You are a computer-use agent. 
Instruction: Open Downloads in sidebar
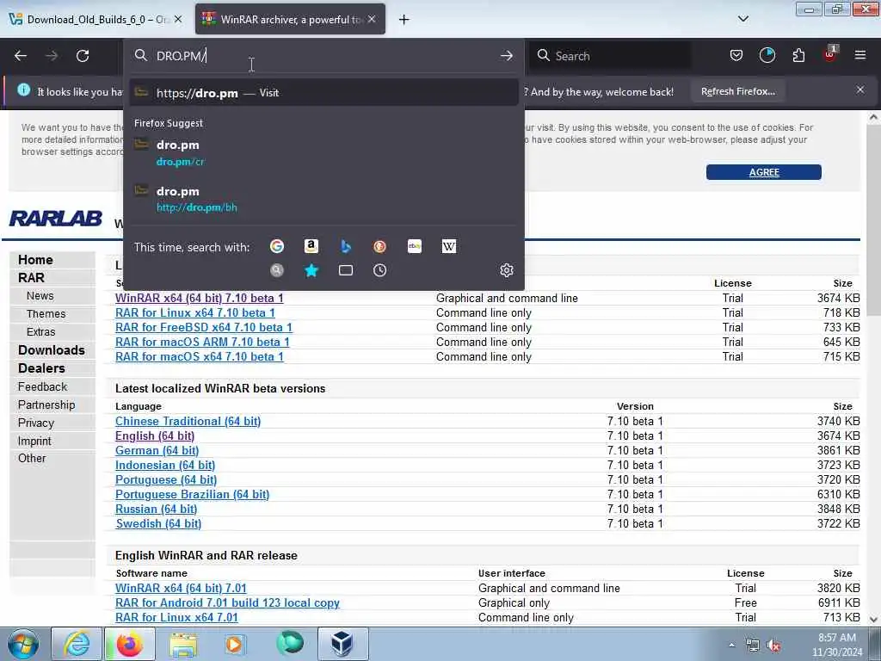[x=51, y=350]
